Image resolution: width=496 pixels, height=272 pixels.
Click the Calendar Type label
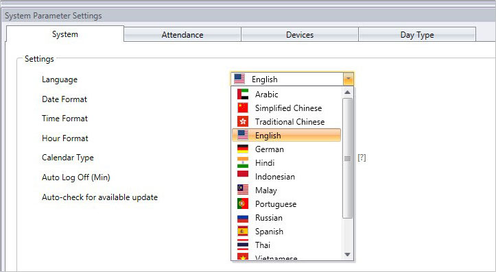click(x=68, y=158)
